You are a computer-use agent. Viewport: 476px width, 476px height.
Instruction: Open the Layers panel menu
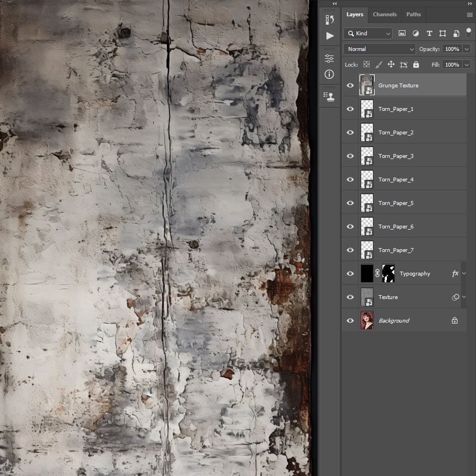[470, 15]
